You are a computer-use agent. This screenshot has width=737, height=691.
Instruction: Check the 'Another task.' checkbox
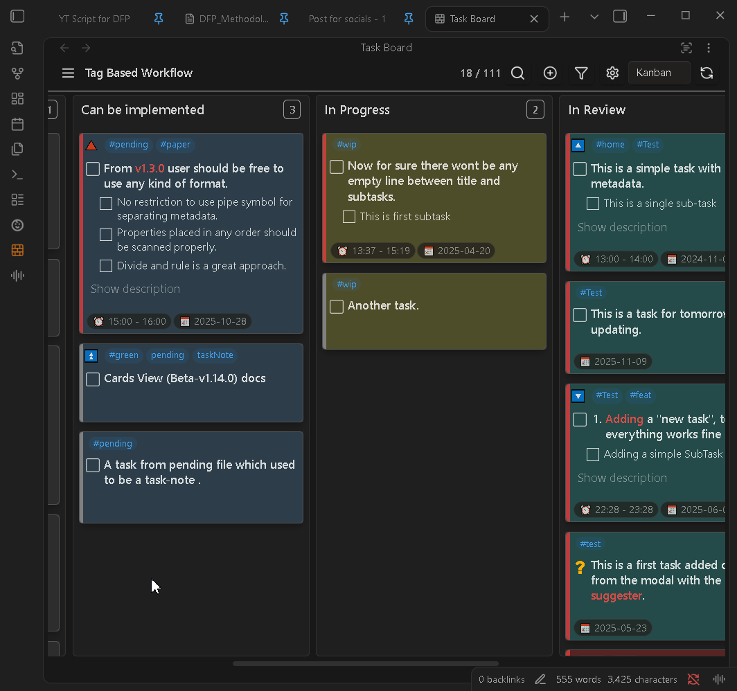(337, 307)
